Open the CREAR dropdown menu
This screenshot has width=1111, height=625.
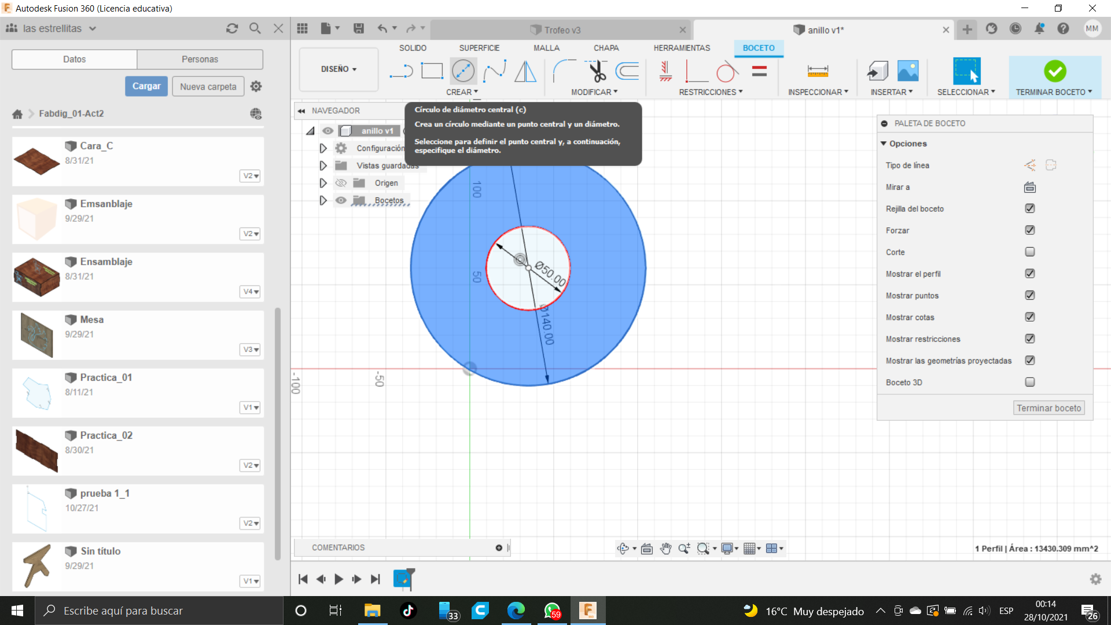[x=462, y=92]
